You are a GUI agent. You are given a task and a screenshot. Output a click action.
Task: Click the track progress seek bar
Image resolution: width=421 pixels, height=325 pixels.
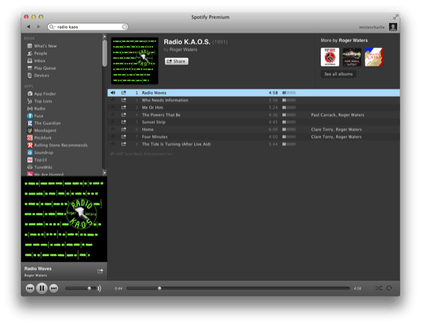[x=238, y=288]
